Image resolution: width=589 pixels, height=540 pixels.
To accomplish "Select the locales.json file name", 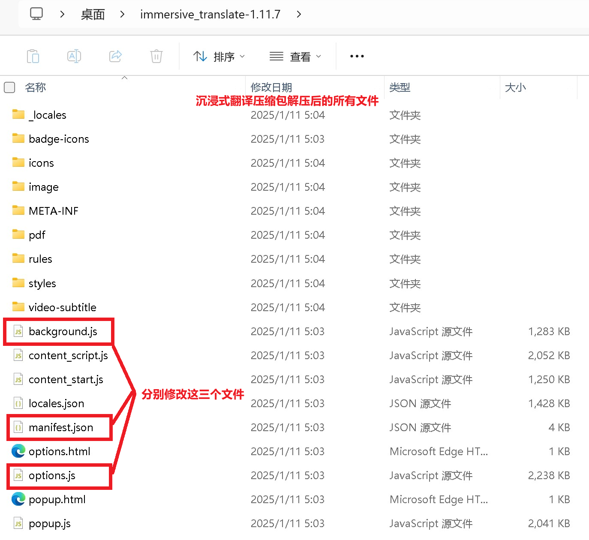I will point(57,404).
